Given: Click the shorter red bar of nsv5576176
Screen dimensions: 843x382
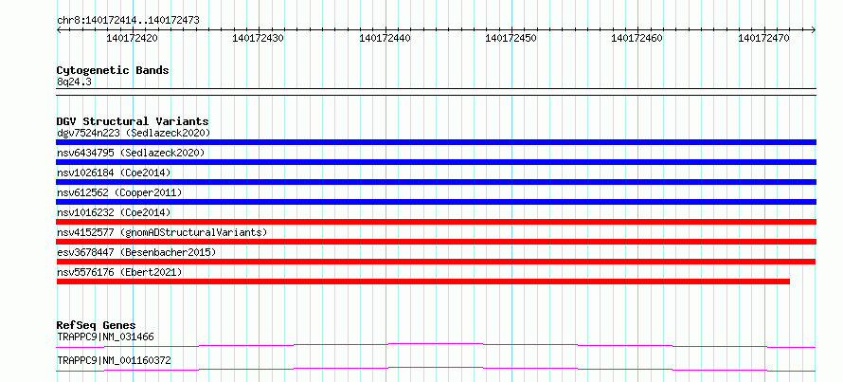Looking at the screenshot, I should point(423,282).
